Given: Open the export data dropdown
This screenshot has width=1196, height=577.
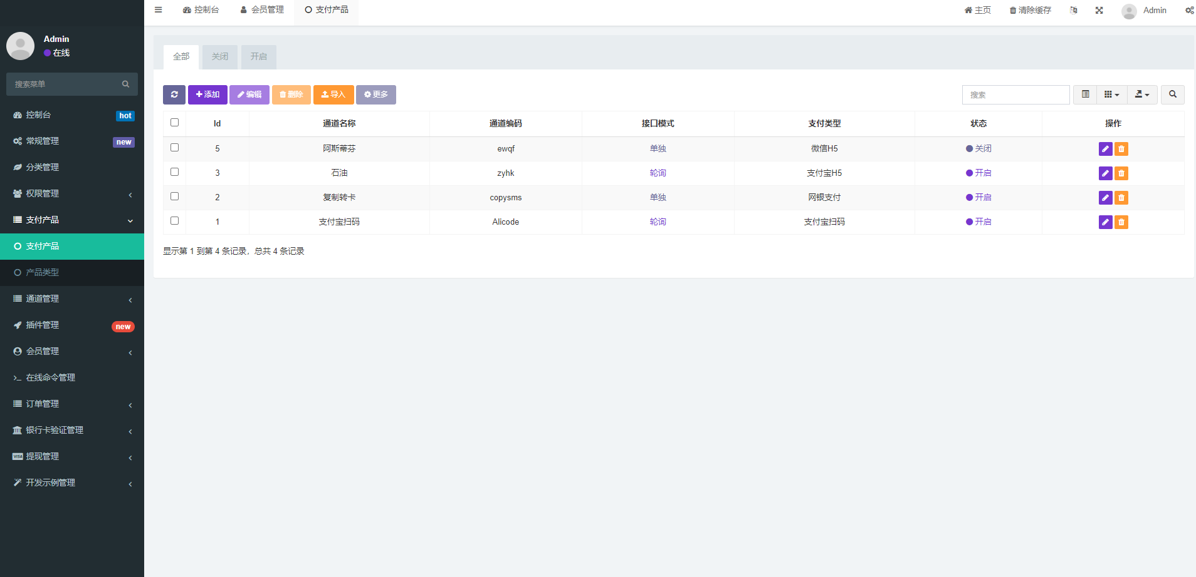Looking at the screenshot, I should pos(1142,94).
